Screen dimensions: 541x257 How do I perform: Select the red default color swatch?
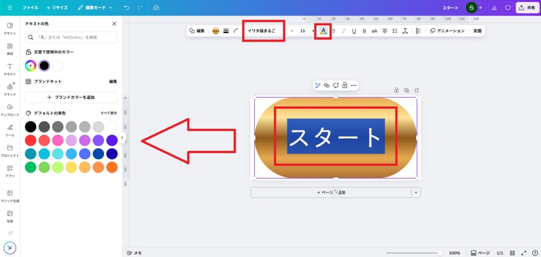pos(31,140)
